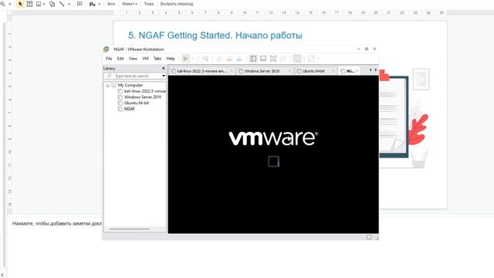
Task: Click the slide title text
Action: click(215, 36)
